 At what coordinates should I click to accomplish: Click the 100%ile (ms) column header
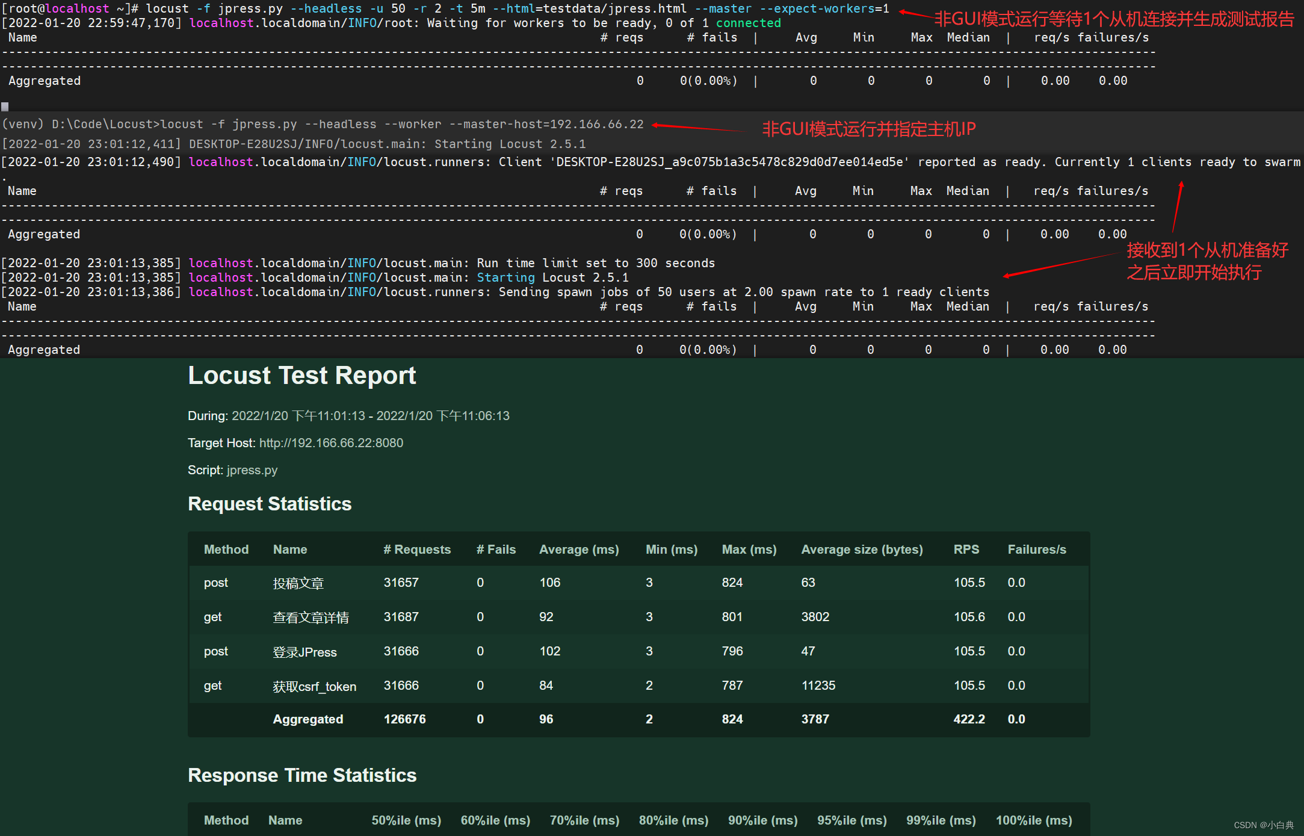click(x=1034, y=820)
